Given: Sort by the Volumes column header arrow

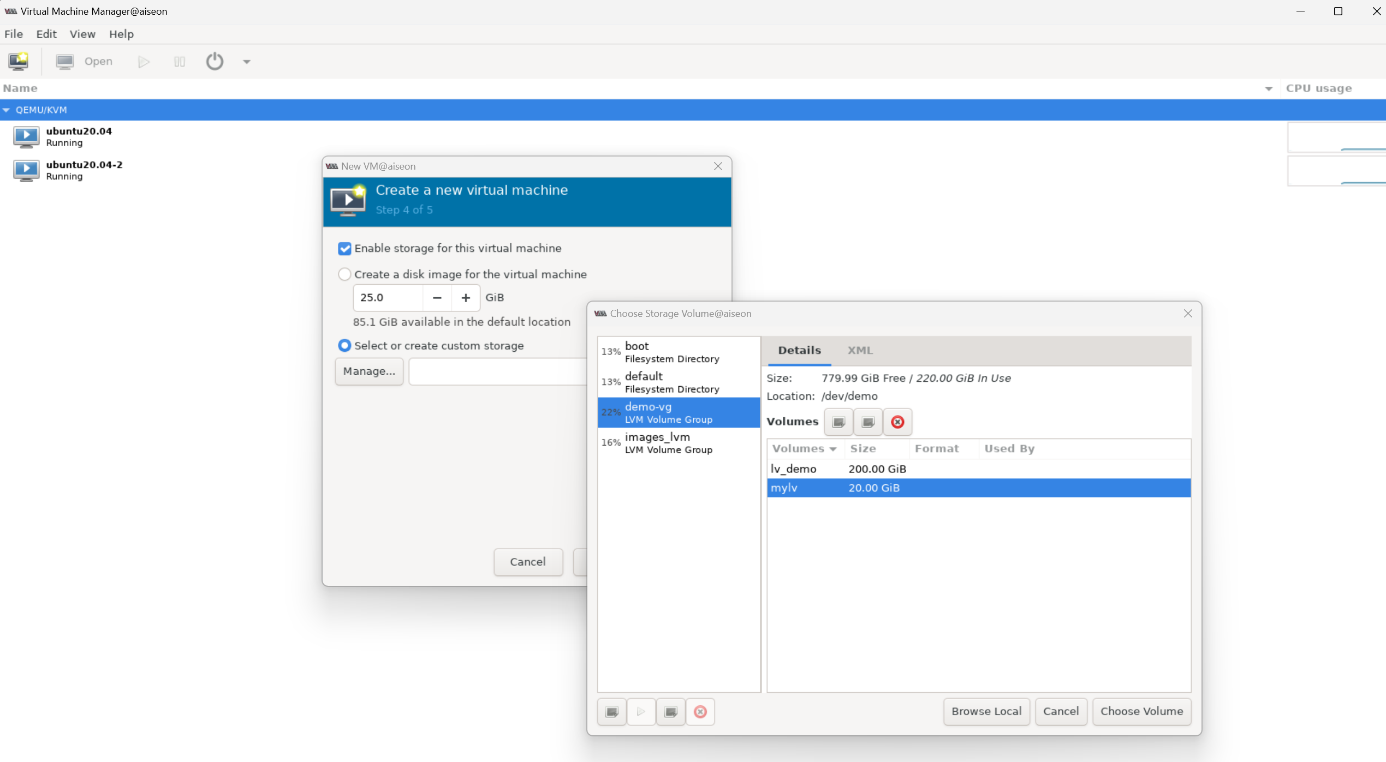Looking at the screenshot, I should [x=832, y=449].
